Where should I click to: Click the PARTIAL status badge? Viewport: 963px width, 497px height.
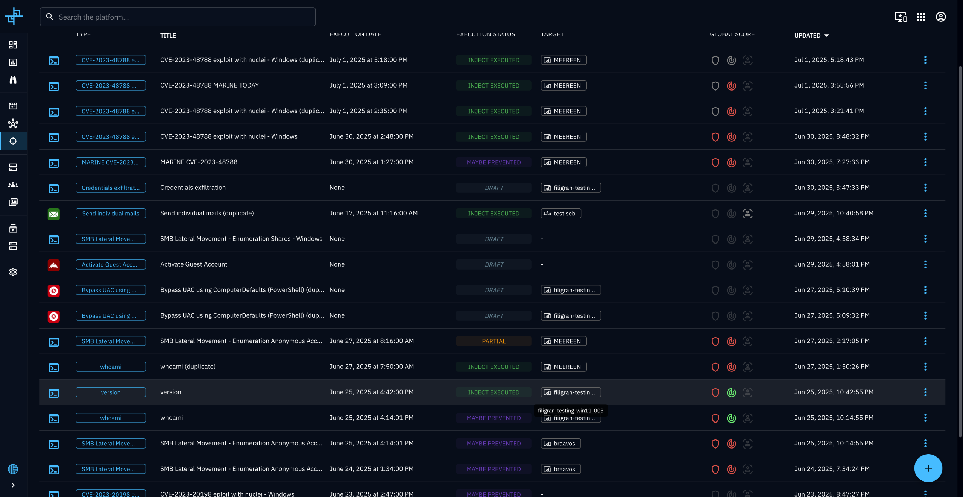click(x=494, y=341)
